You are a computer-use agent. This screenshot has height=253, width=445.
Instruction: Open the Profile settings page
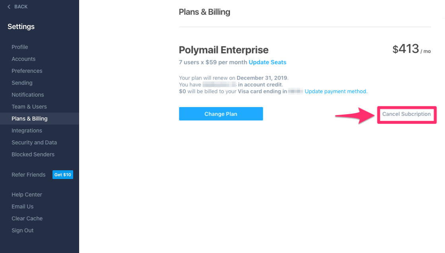pos(19,47)
